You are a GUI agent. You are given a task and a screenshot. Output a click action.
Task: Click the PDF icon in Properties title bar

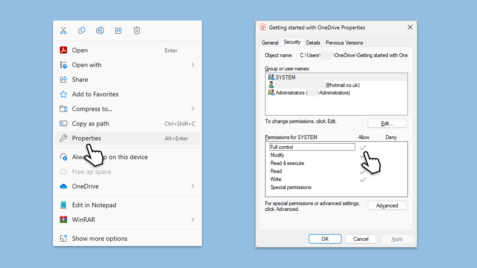click(263, 27)
